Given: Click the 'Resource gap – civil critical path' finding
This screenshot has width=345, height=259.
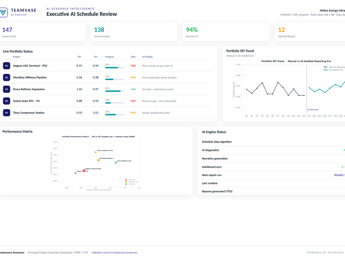Looking at the screenshot, I should (x=159, y=101).
